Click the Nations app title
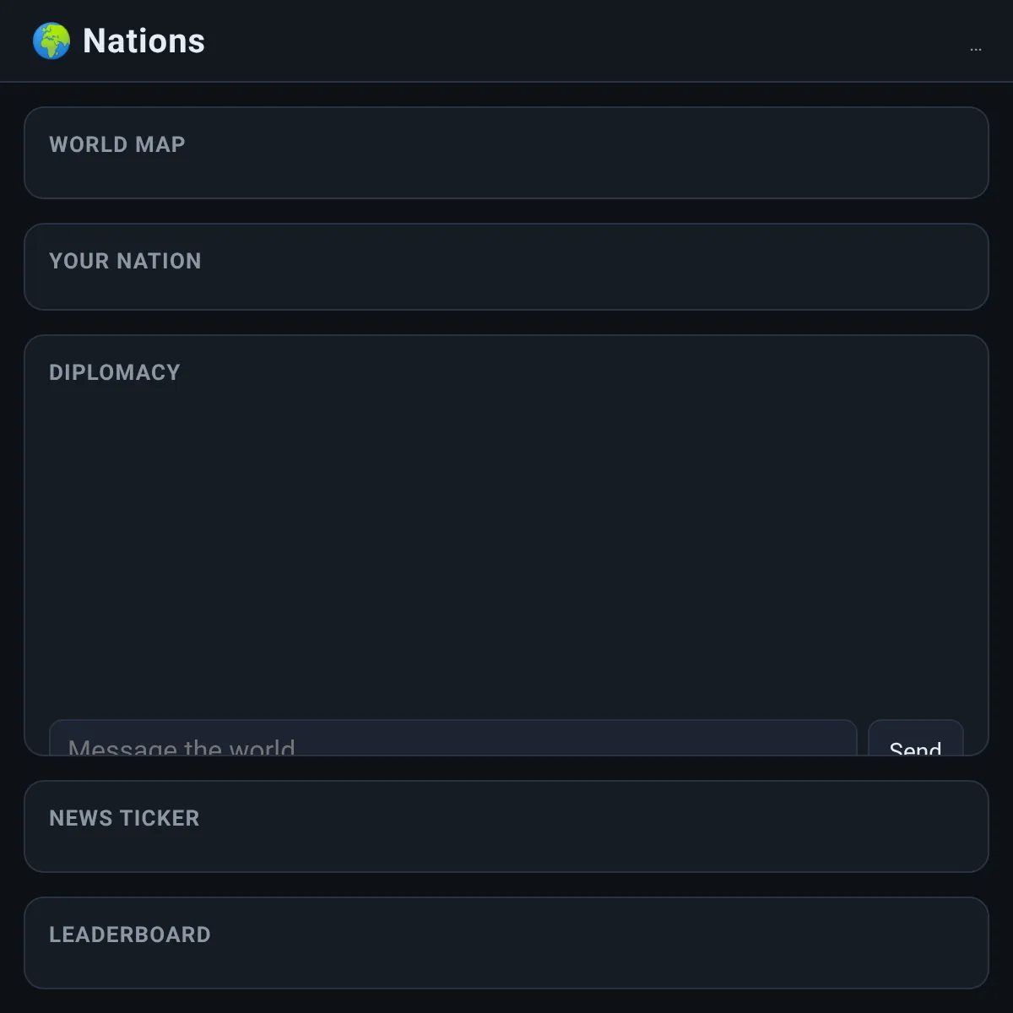Viewport: 1013px width, 1013px height. coord(144,41)
